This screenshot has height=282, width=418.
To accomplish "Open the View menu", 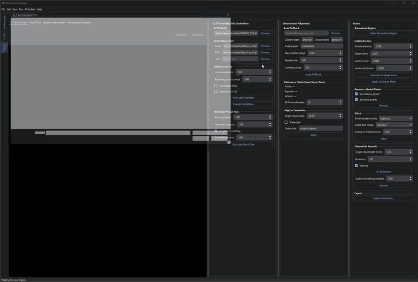I will click(x=15, y=9).
